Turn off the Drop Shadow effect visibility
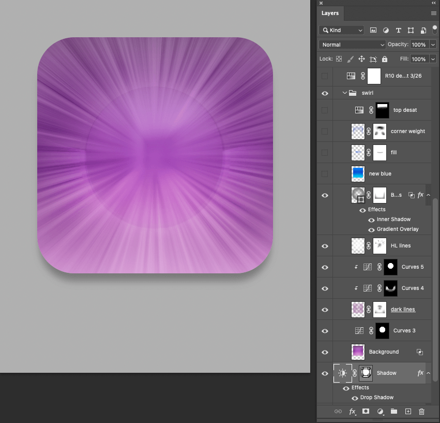The width and height of the screenshot is (440, 423). [355, 398]
